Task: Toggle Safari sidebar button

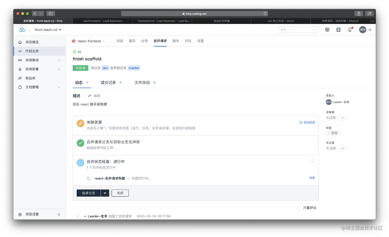Action: (x=51, y=14)
